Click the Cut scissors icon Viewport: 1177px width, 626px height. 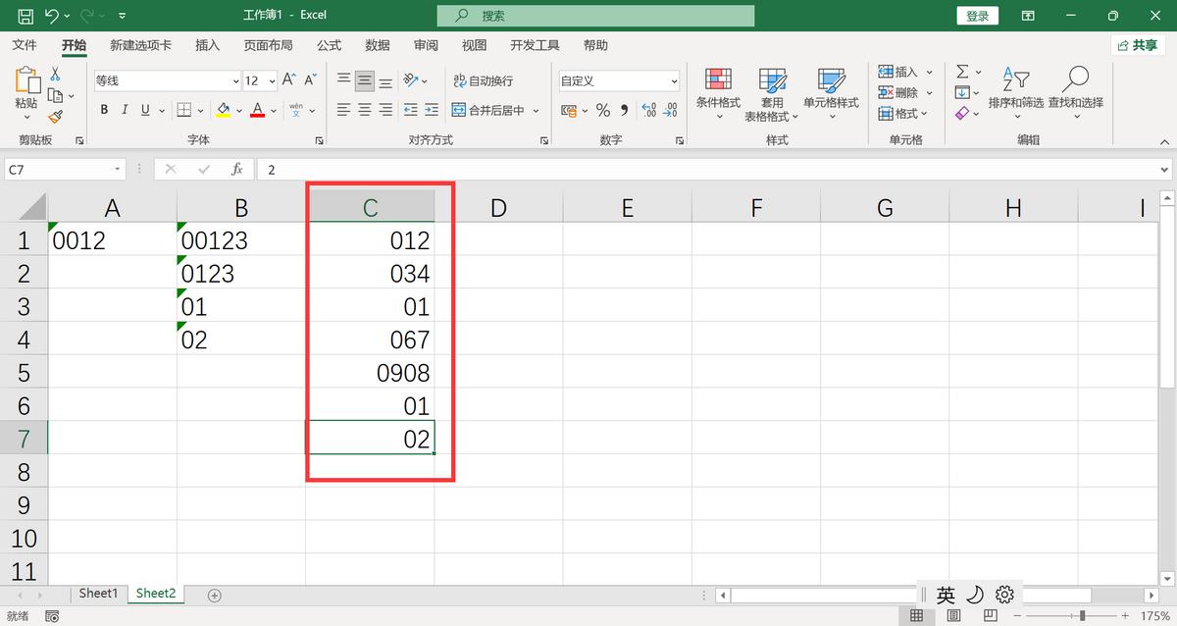pos(56,74)
